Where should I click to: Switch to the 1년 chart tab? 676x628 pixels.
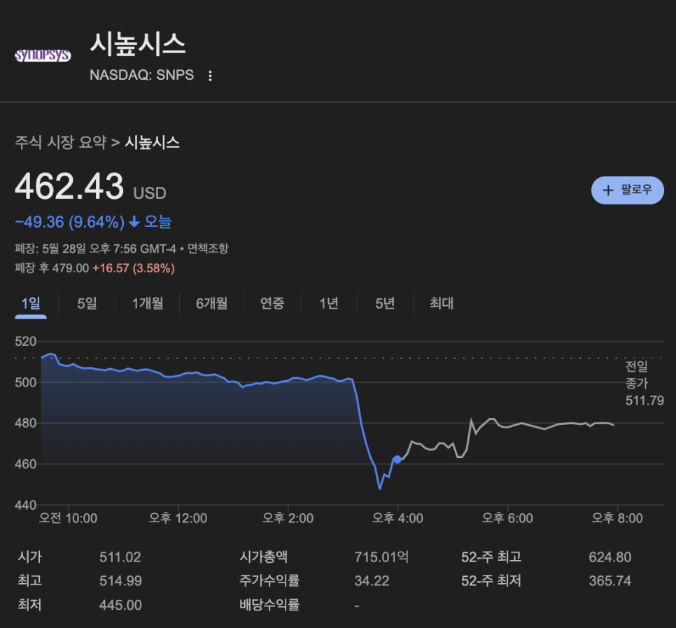(x=329, y=303)
